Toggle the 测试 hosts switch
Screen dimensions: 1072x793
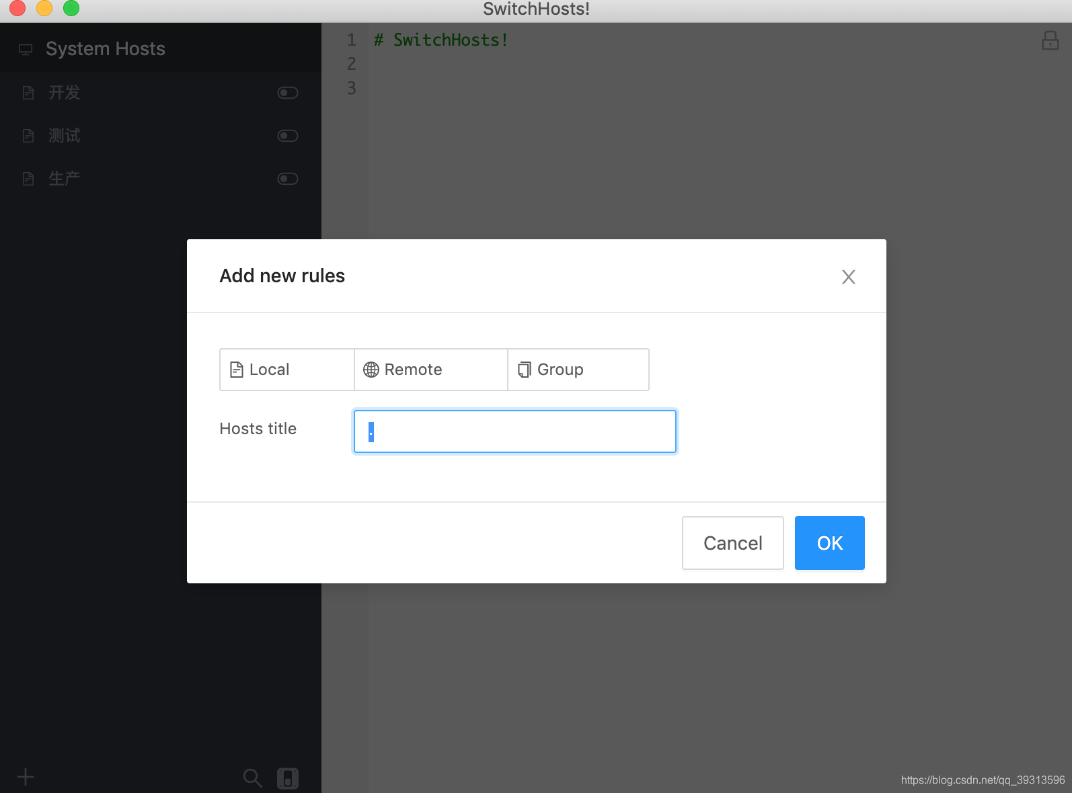click(x=288, y=136)
